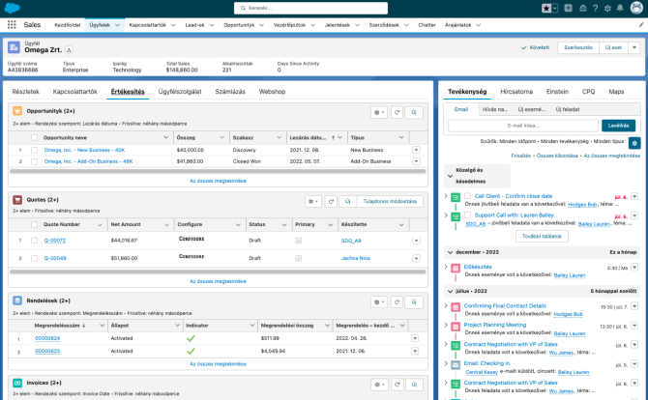Tick the Omega New Business 40K row checkbox

[34, 150]
